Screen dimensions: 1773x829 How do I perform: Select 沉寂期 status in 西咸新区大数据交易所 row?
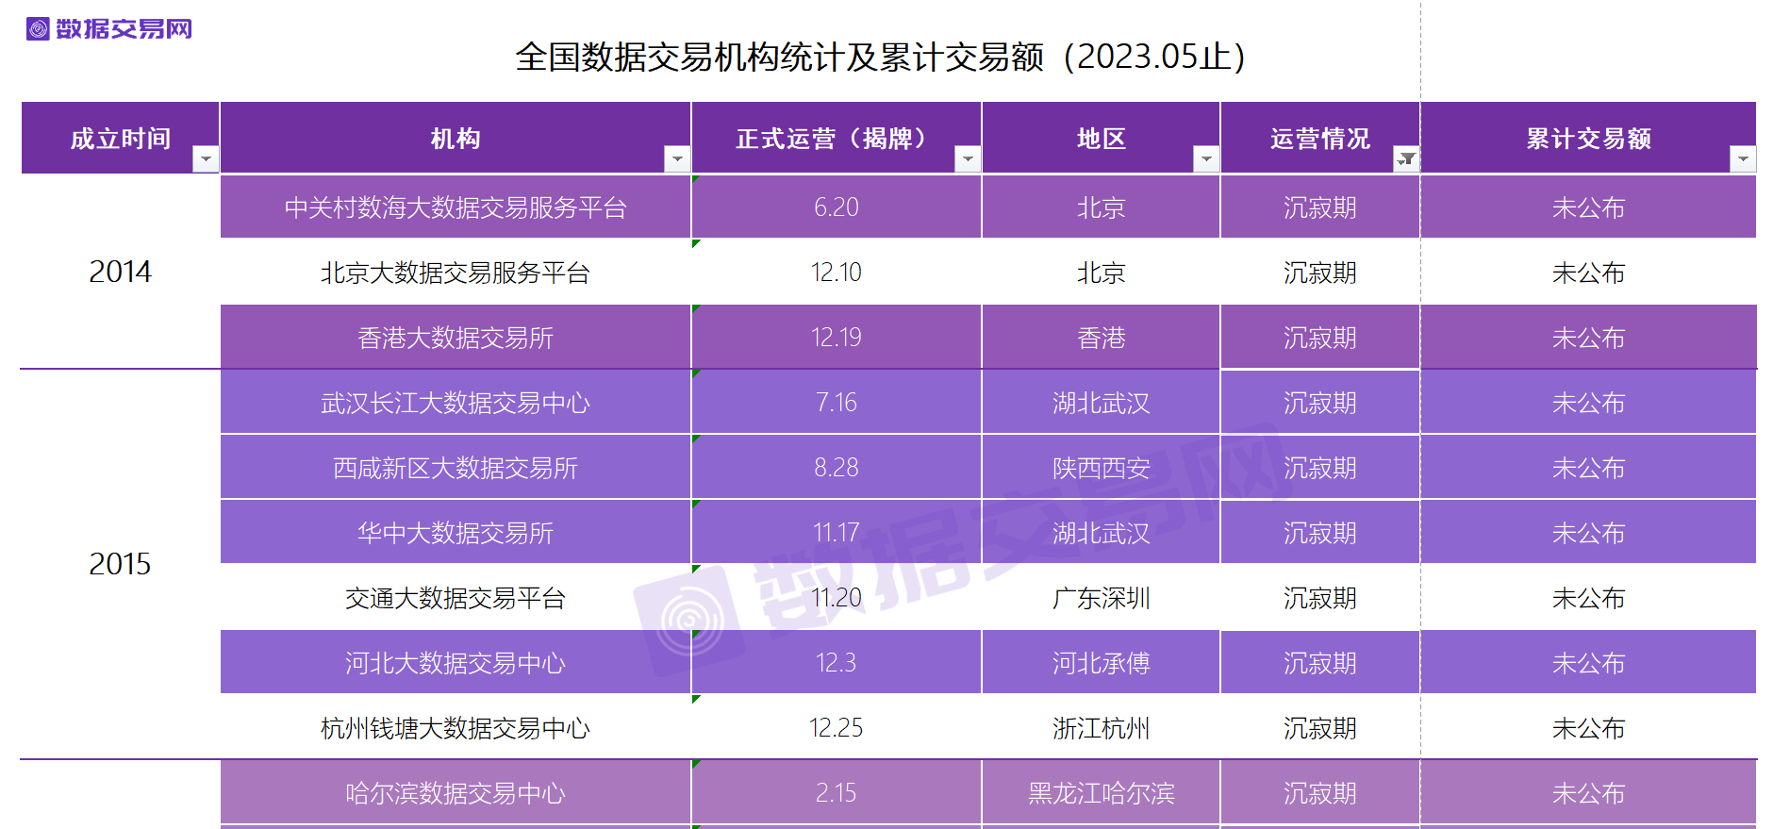pos(1320,468)
